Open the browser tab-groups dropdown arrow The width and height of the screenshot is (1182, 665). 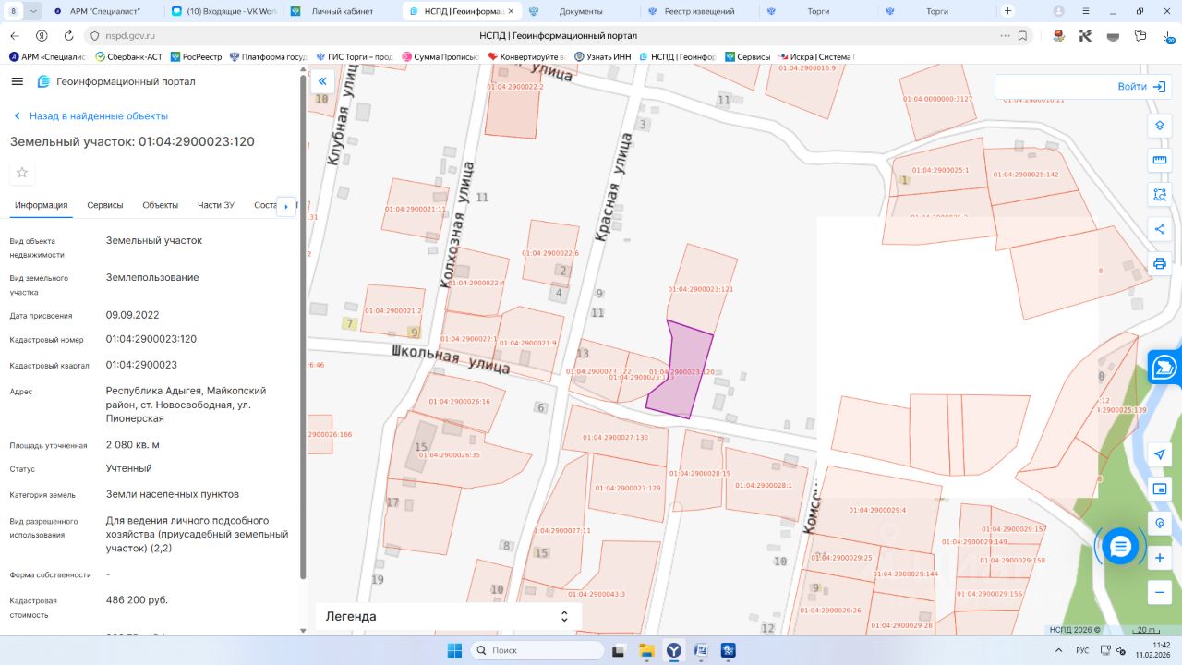coord(33,11)
